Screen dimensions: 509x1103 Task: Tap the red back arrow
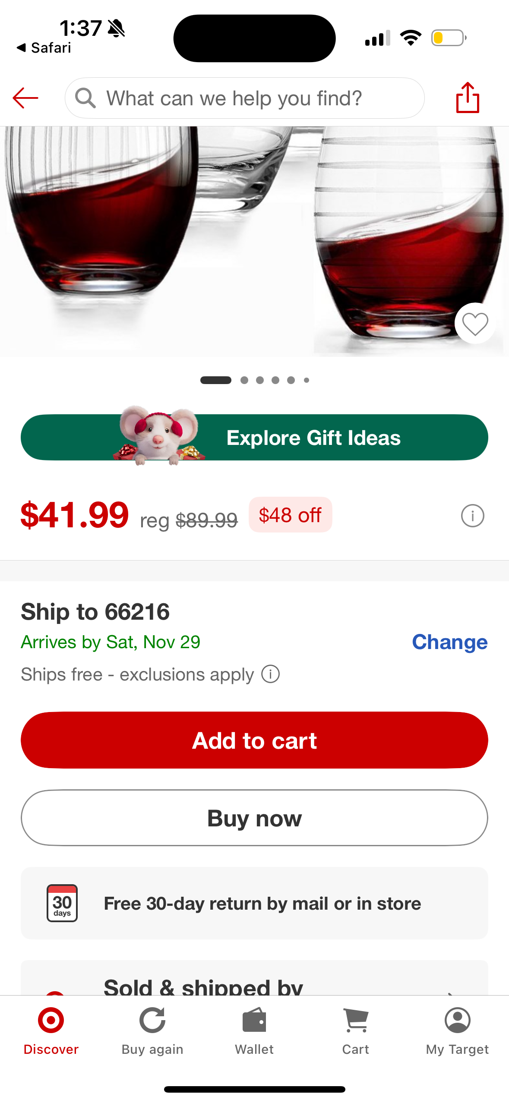pos(25,98)
